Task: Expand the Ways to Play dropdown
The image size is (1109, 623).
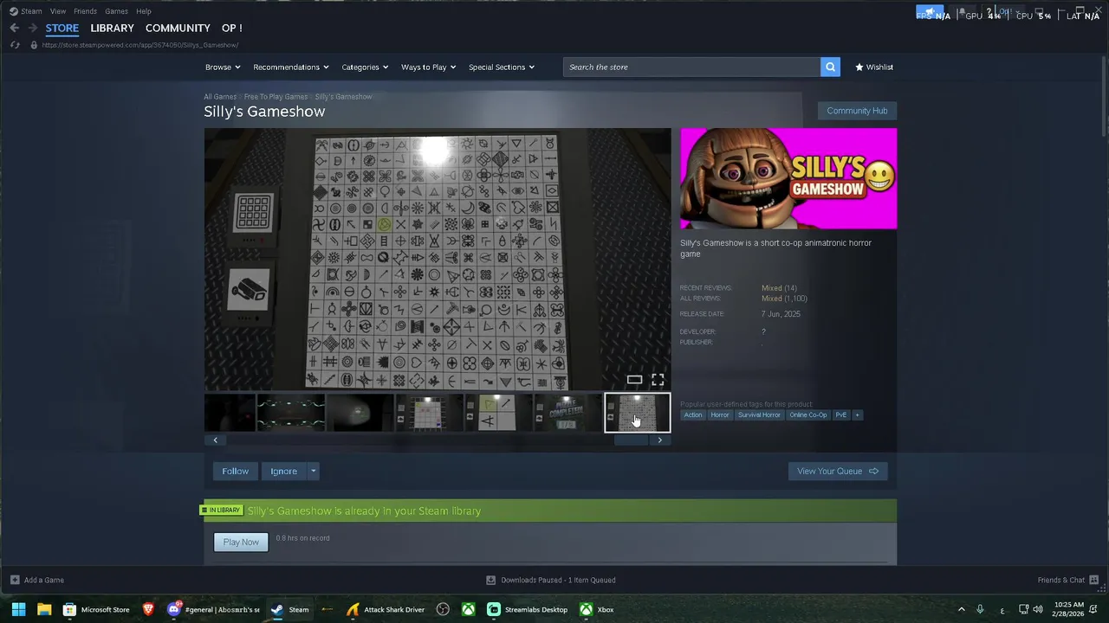Action: [x=428, y=67]
